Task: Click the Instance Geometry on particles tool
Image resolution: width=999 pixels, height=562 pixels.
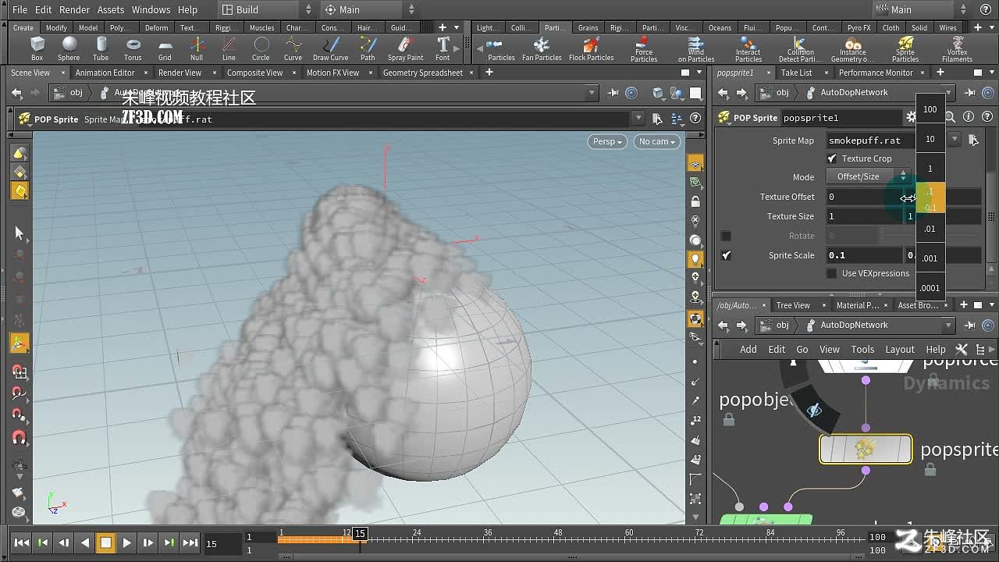Action: click(852, 49)
